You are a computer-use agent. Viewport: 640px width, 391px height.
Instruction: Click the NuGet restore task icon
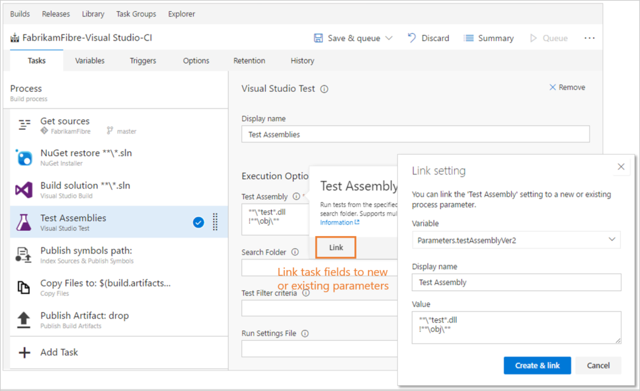(x=24, y=157)
